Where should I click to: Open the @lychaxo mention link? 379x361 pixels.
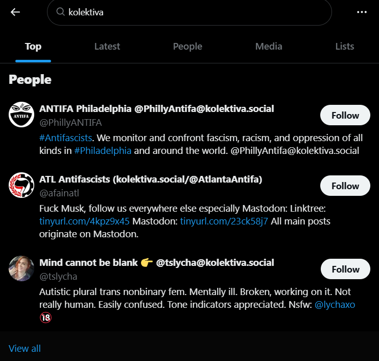335,305
